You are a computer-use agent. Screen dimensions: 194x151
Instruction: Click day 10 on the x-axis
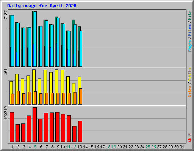click(x=63, y=147)
